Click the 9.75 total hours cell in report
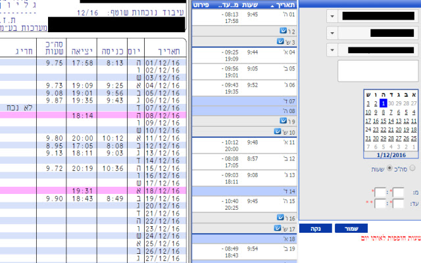This screenshot has width=421, height=263. 55,63
